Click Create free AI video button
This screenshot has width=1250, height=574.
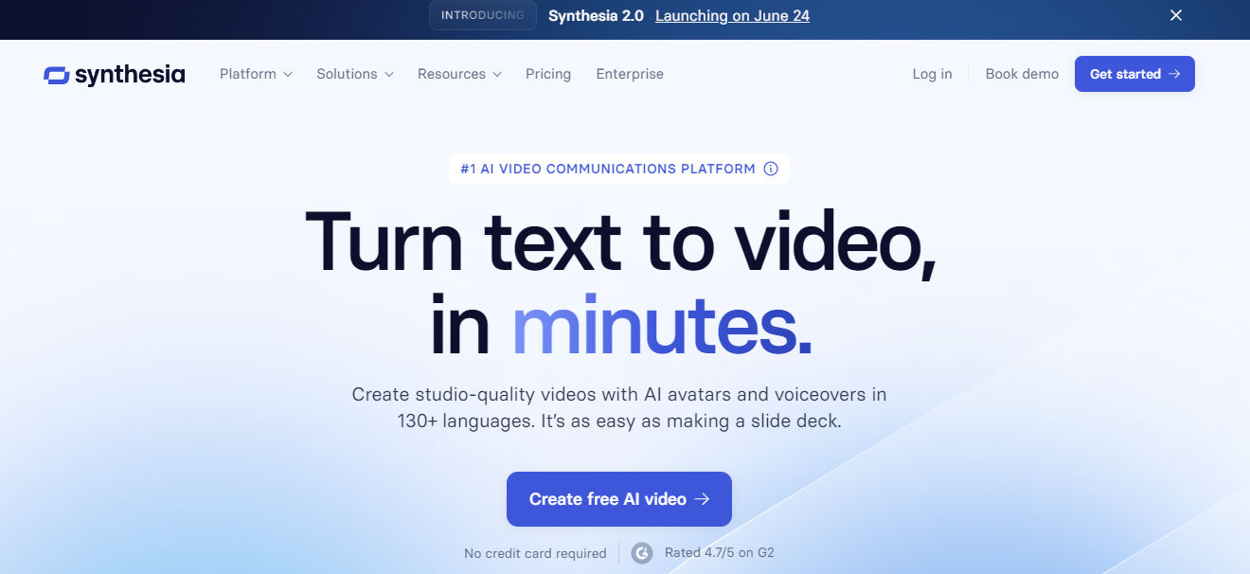(x=619, y=499)
